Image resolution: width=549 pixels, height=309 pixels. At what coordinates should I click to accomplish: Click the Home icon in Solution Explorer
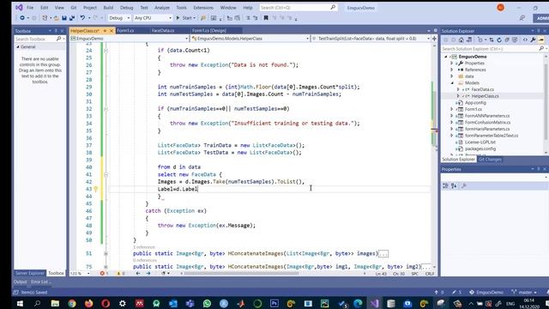462,40
